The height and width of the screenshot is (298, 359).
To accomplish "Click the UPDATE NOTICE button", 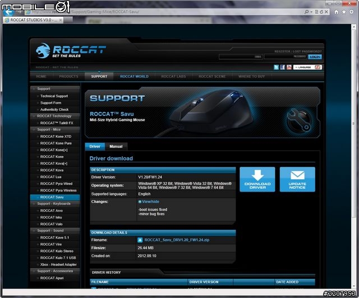I will tap(297, 179).
